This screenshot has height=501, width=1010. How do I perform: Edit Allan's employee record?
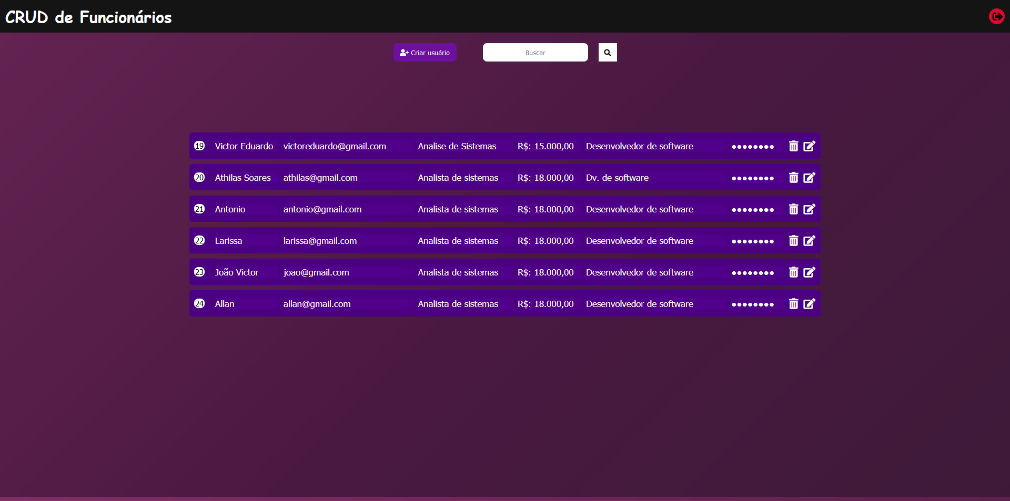809,304
